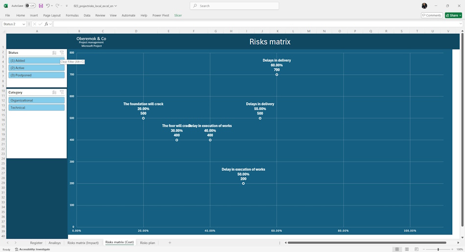Viewport: 465px width, 252px height.
Task: Expand the Name Box dropdown
Action: click(x=23, y=24)
